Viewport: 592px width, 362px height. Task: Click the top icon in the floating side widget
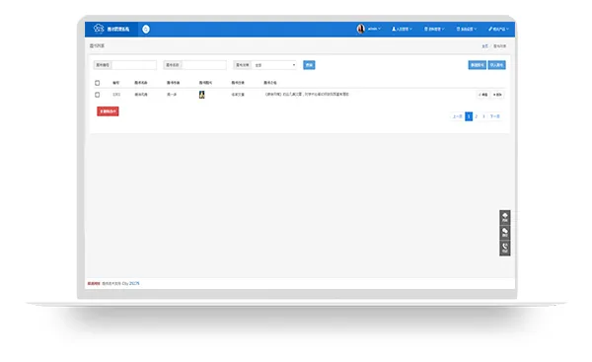pyautogui.click(x=505, y=217)
